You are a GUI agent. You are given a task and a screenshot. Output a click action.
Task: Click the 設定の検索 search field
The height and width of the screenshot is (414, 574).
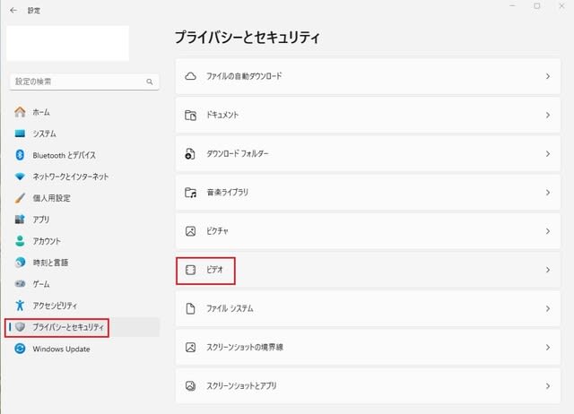(x=84, y=82)
